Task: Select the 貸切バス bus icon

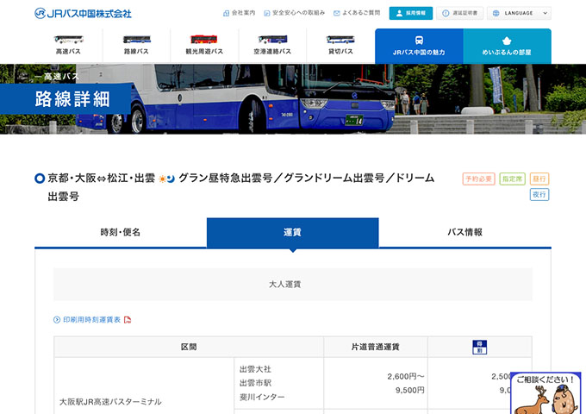Action: tap(340, 40)
